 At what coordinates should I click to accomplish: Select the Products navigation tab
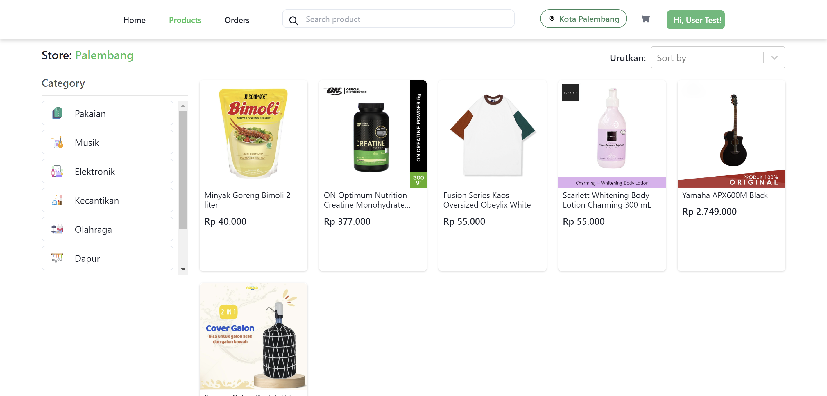point(185,20)
